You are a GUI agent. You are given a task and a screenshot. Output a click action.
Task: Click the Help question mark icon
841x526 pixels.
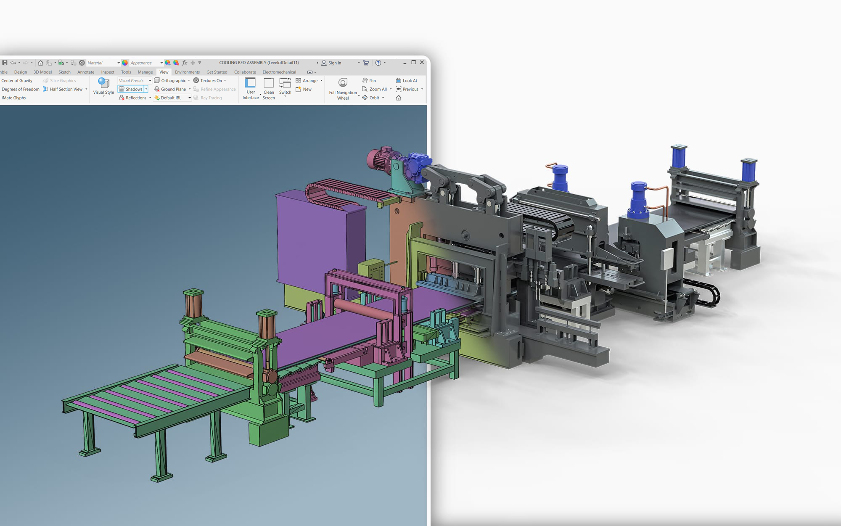378,63
